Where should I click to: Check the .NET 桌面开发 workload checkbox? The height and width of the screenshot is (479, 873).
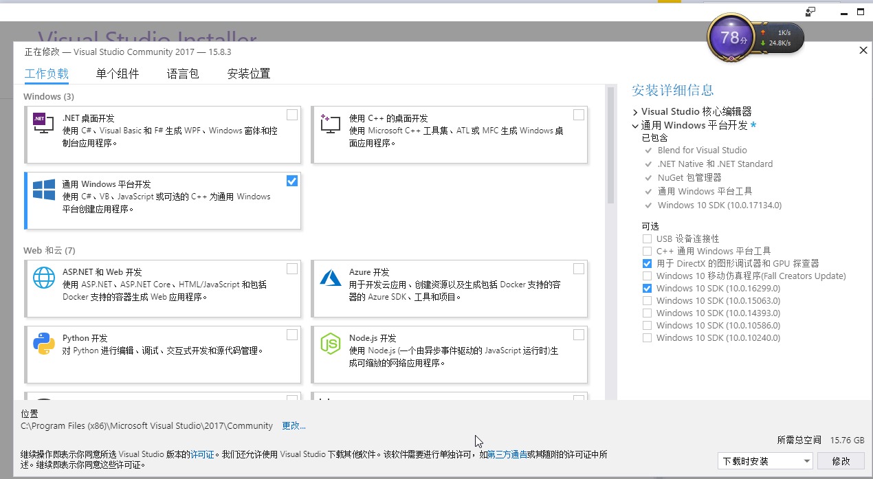[x=292, y=115]
